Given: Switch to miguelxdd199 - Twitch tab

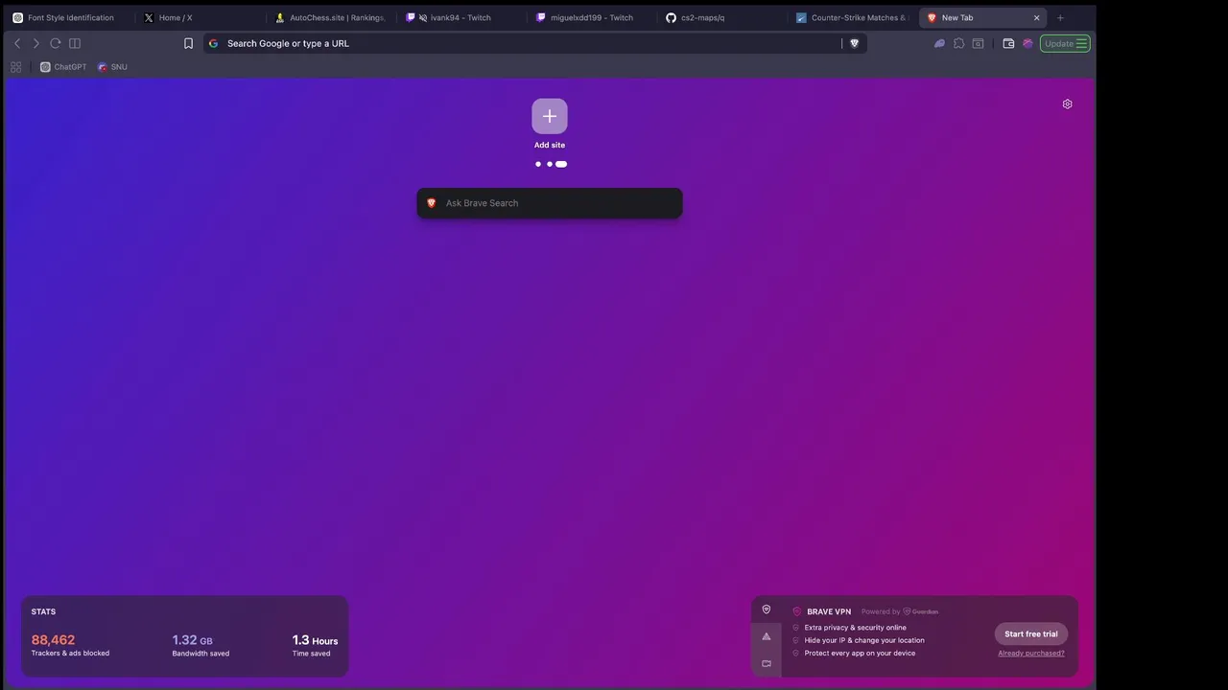Looking at the screenshot, I should tap(592, 17).
